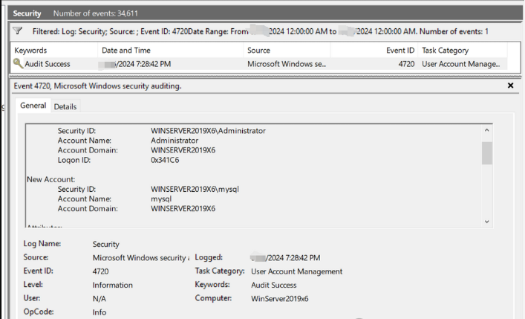Click the User Account Manage... cell
This screenshot has height=319, width=525.
460,64
